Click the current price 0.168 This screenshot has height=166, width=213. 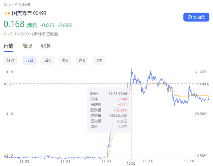point(14,24)
